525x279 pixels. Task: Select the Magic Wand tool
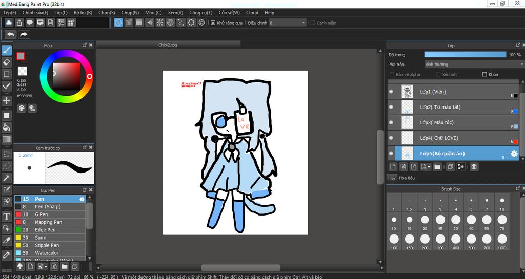click(6, 178)
